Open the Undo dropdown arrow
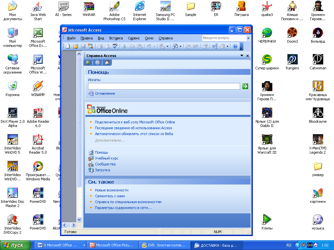The image size is (334, 250). pyautogui.click(x=154, y=46)
